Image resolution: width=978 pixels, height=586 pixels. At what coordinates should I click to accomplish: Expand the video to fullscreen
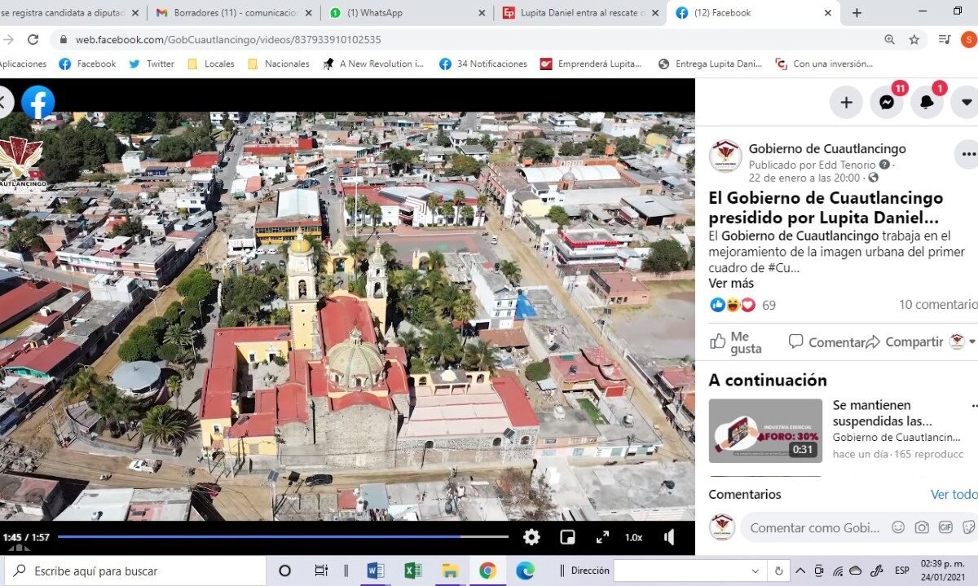602,537
